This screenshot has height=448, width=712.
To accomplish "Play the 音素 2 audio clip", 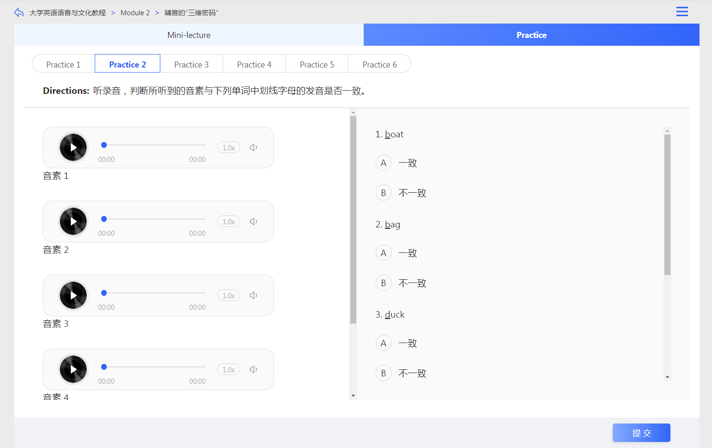I will (73, 221).
